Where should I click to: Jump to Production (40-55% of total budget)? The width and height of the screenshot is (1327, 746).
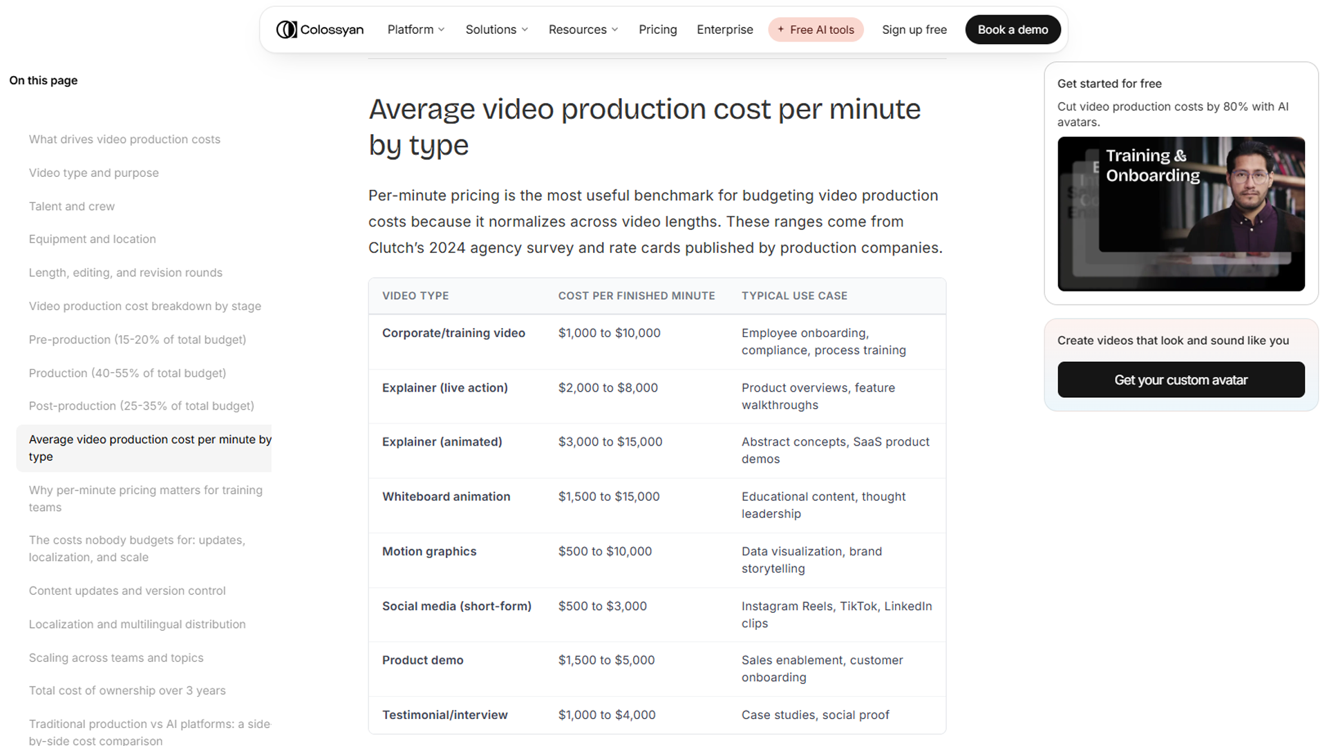[x=127, y=373]
